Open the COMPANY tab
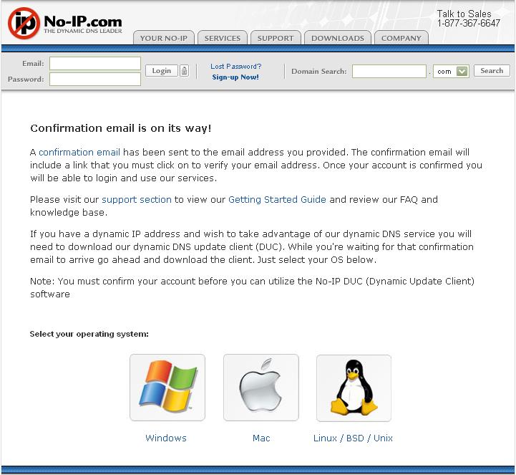Viewport: 516px width, 475px height. (x=401, y=38)
